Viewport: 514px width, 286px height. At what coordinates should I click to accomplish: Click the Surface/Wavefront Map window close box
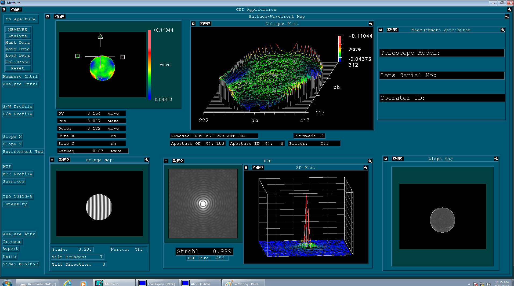click(48, 16)
